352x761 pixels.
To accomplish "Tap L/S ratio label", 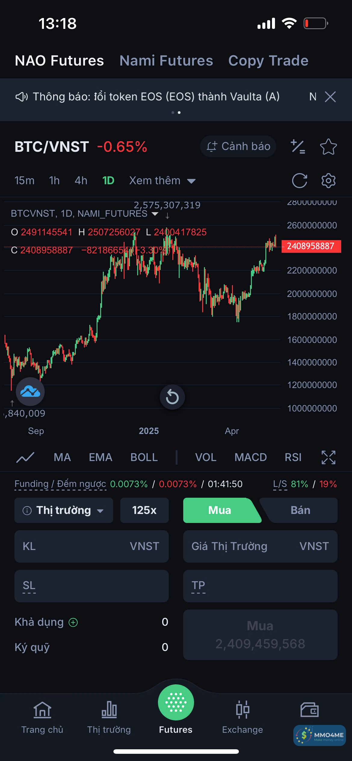I will pyautogui.click(x=280, y=484).
